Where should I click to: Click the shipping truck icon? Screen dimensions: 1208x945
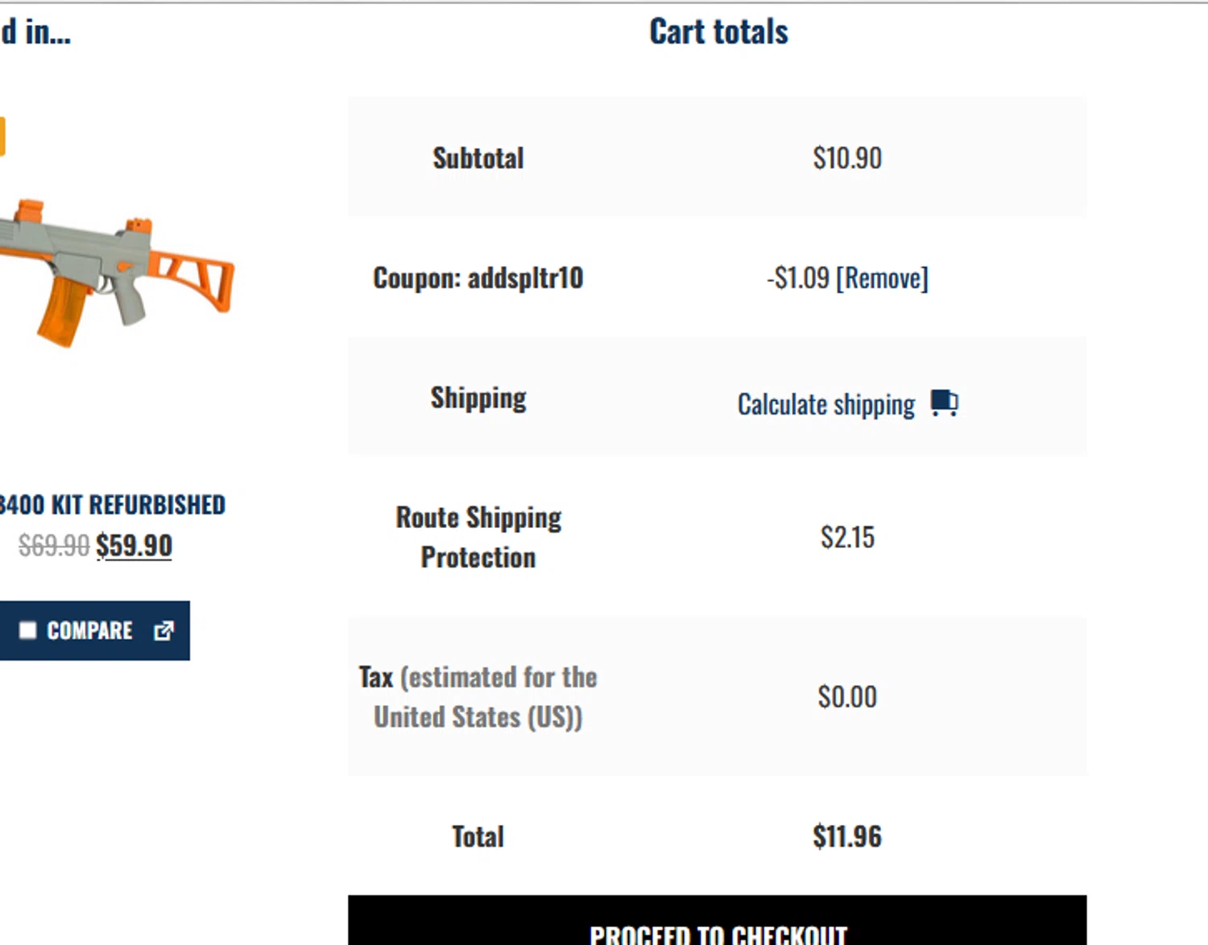pyautogui.click(x=944, y=402)
